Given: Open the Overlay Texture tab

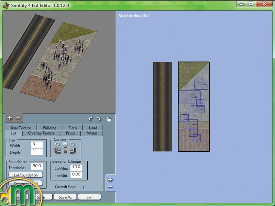Looking at the screenshot, I should click(x=41, y=133).
